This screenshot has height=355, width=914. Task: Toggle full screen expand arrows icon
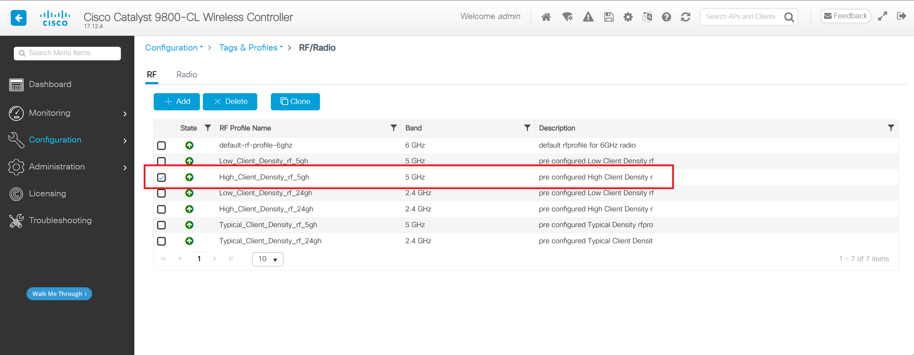(x=882, y=16)
